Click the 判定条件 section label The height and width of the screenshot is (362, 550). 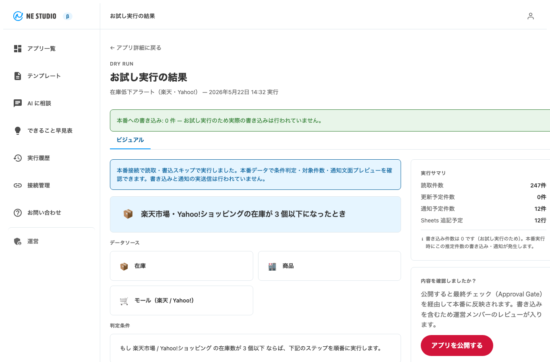(x=120, y=326)
